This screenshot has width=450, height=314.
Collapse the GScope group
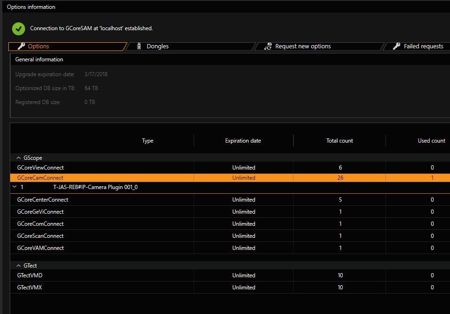click(x=19, y=158)
